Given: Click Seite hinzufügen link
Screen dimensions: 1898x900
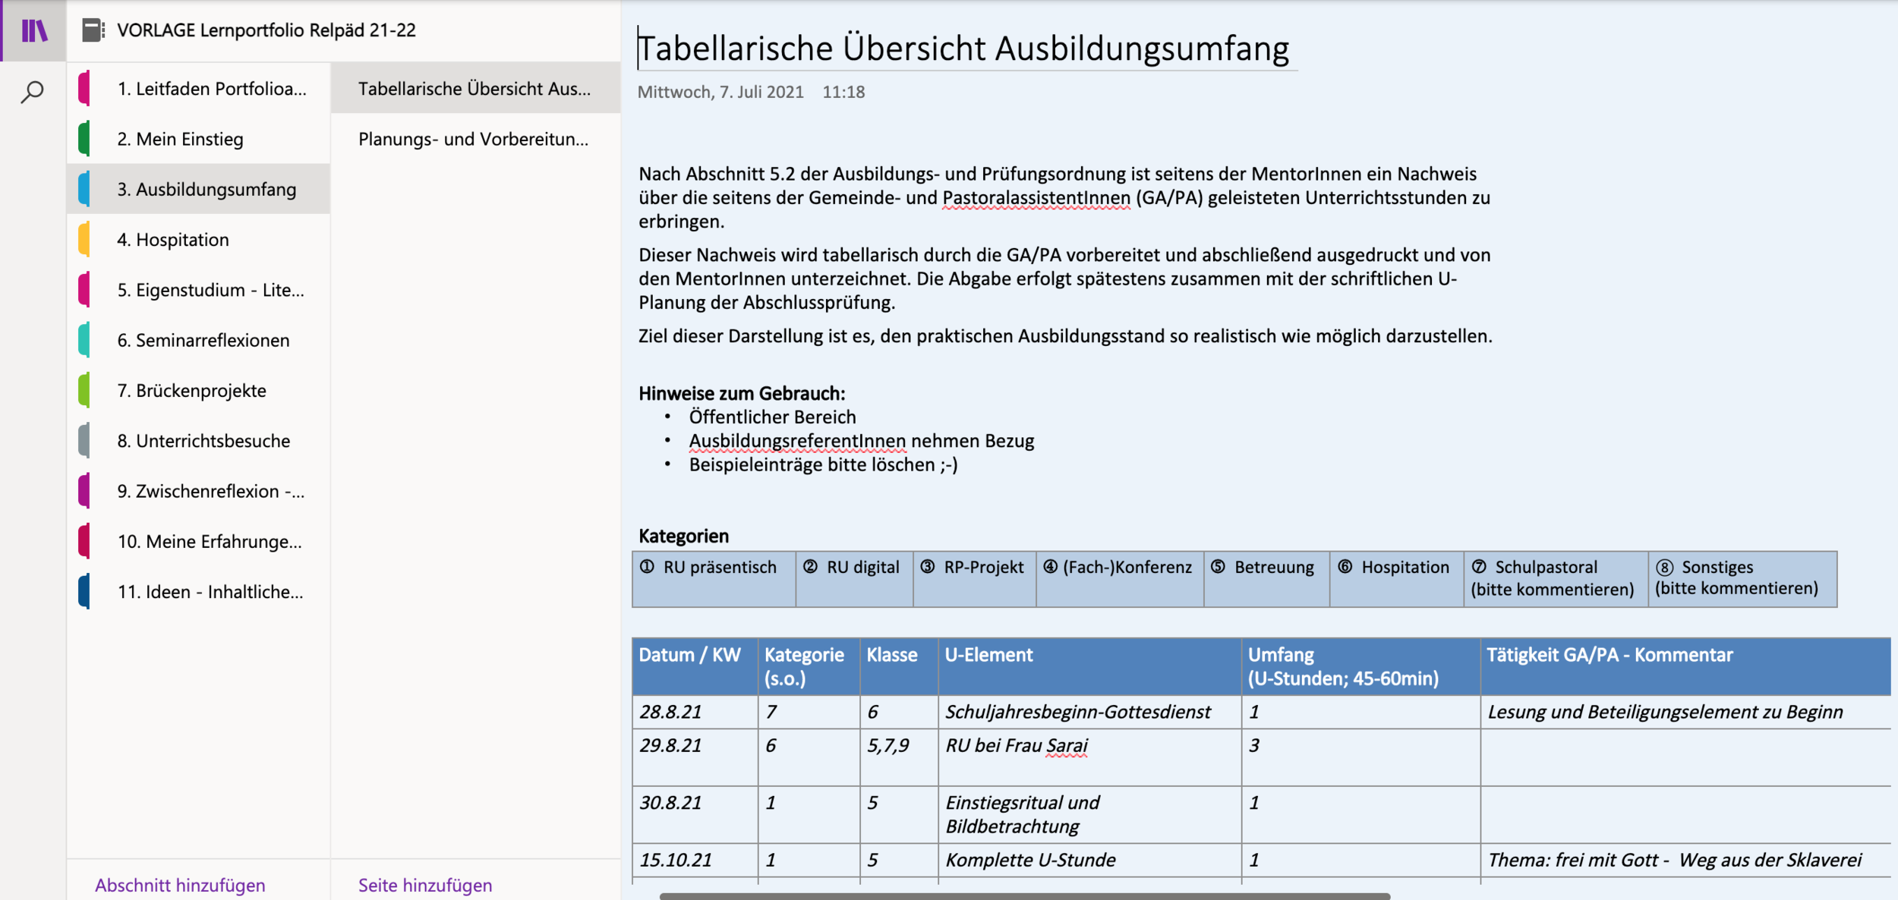Looking at the screenshot, I should pyautogui.click(x=425, y=885).
